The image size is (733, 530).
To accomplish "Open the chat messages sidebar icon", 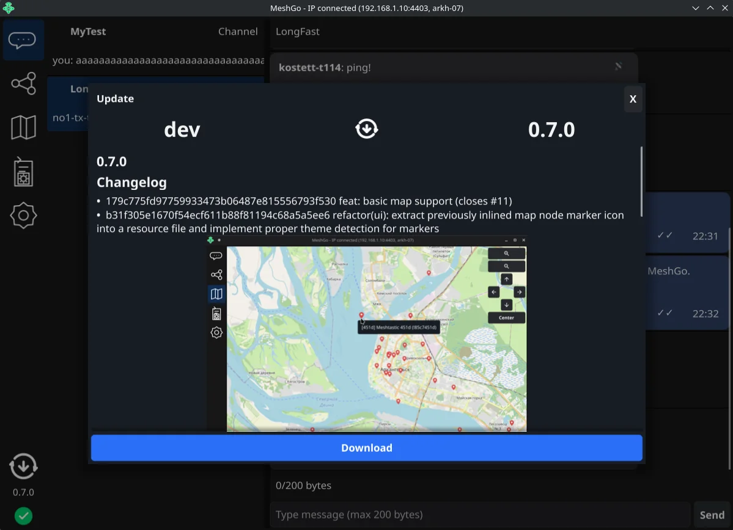I will [x=23, y=40].
